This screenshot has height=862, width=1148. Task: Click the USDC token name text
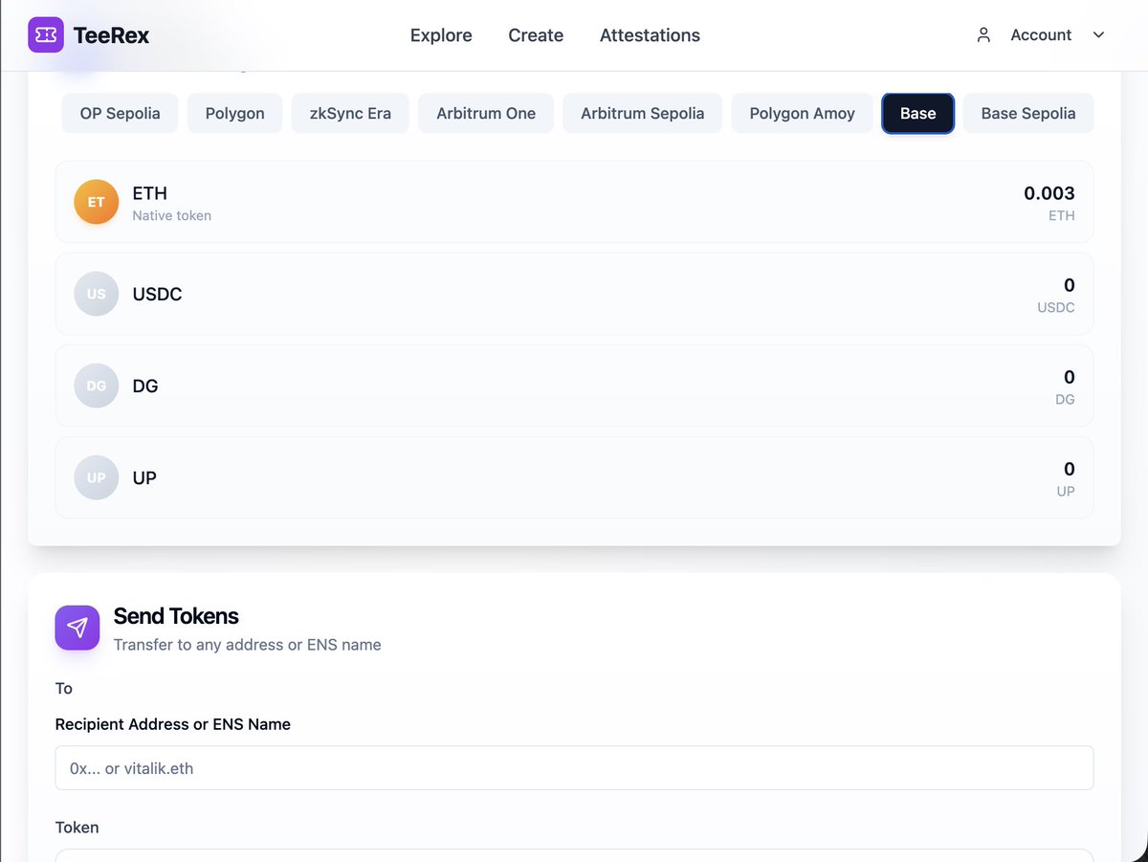click(x=157, y=294)
